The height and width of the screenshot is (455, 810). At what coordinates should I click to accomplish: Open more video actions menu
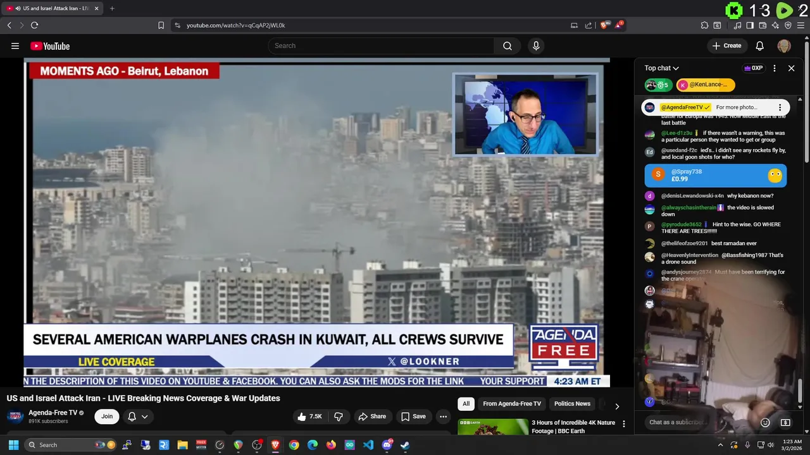443,416
